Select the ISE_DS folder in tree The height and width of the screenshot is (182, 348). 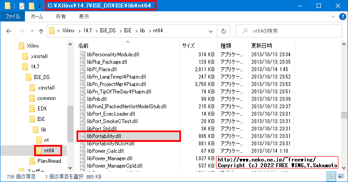click(x=42, y=77)
